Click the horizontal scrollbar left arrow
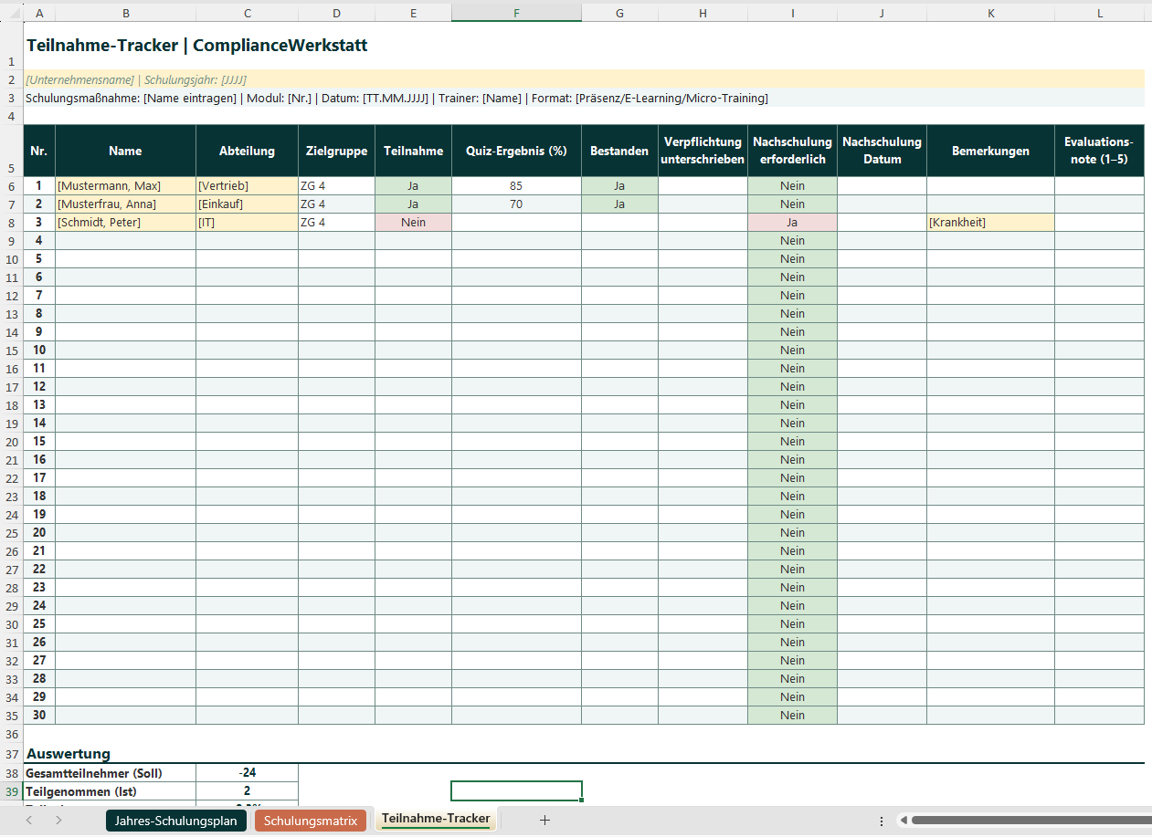Image resolution: width=1152 pixels, height=837 pixels. (x=903, y=820)
